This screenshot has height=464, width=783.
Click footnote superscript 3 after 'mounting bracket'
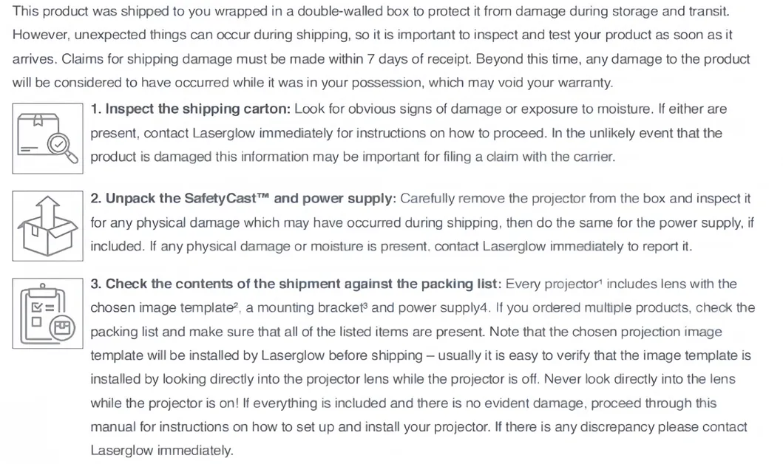click(x=365, y=305)
